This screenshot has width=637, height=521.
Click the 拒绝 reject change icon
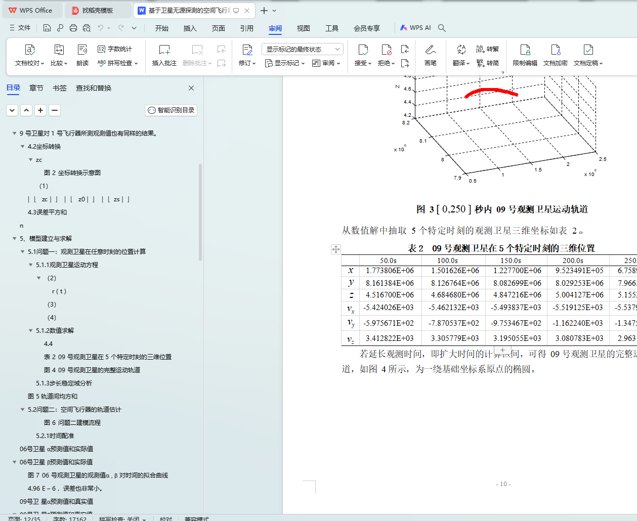387,50
